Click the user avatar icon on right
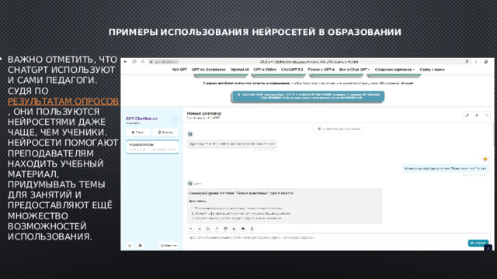Viewport: 497px width, 279px height. tap(485, 159)
